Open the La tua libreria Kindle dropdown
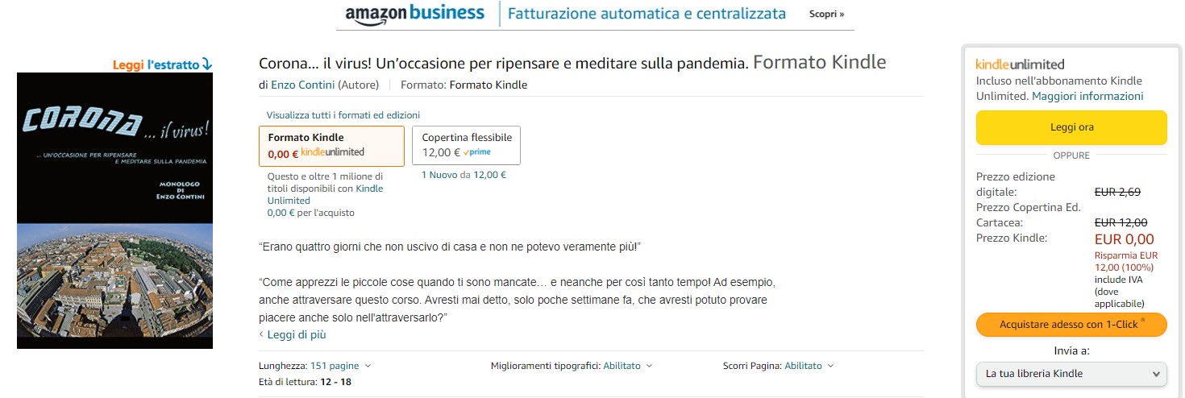Viewport: 1185px width, 398px height. 1071,374
